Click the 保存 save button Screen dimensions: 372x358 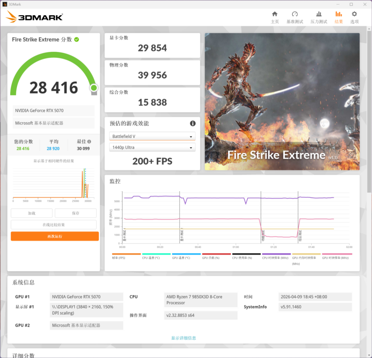coord(76,213)
